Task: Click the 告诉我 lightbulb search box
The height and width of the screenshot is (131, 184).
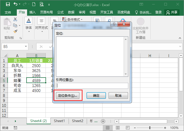Action: coord(143,12)
